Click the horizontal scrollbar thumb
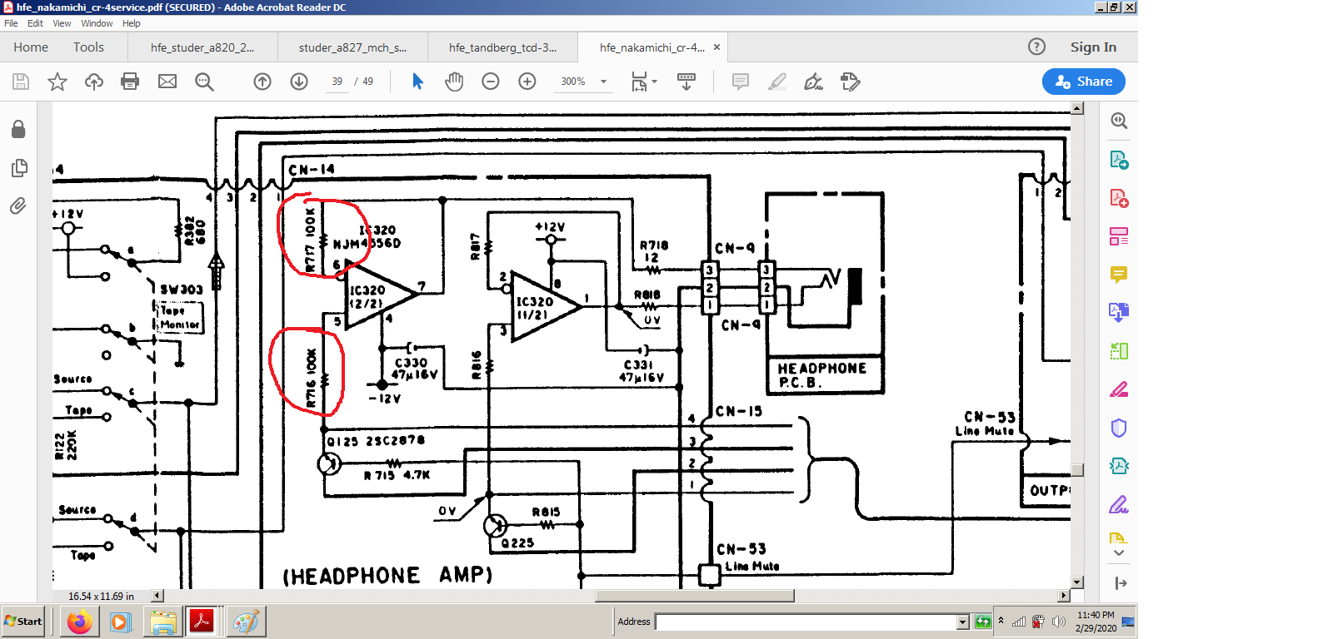Viewport: 1333px width, 639px height. point(694,596)
